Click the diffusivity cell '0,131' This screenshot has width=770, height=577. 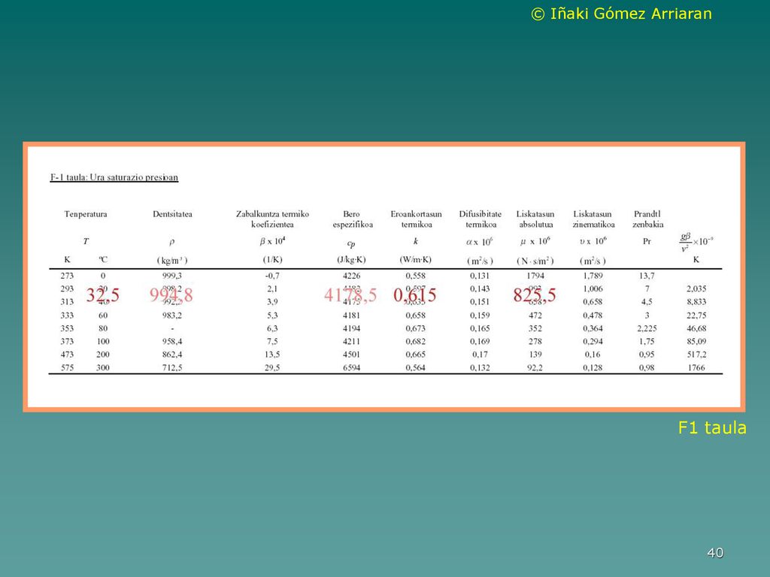pos(480,276)
